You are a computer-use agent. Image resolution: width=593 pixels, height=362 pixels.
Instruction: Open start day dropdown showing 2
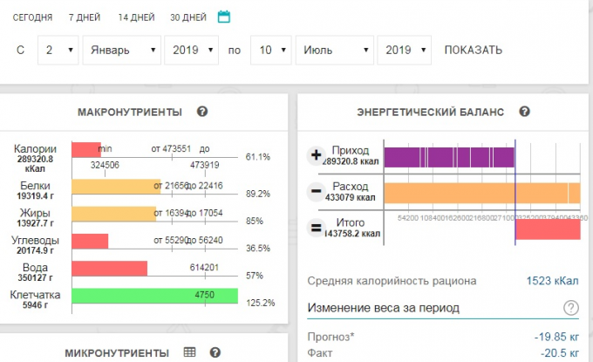pos(58,50)
